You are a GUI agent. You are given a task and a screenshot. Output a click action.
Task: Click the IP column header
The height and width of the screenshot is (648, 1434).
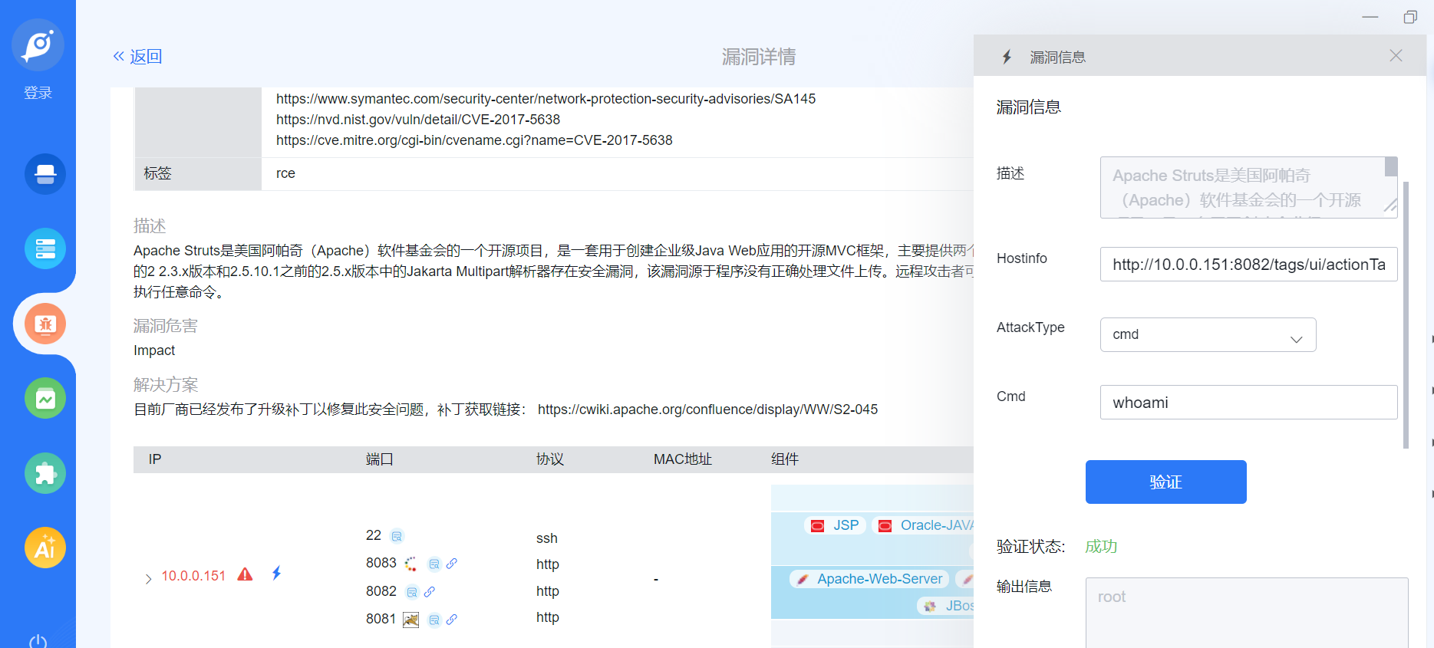[x=155, y=459]
